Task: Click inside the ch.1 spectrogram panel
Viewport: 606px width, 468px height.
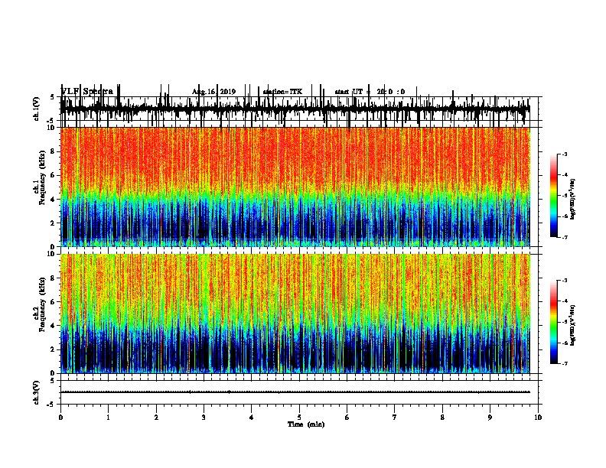Action: tap(295, 187)
